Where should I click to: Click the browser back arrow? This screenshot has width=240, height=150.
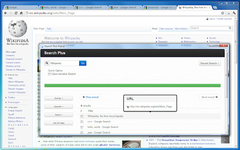pyautogui.click(x=6, y=13)
